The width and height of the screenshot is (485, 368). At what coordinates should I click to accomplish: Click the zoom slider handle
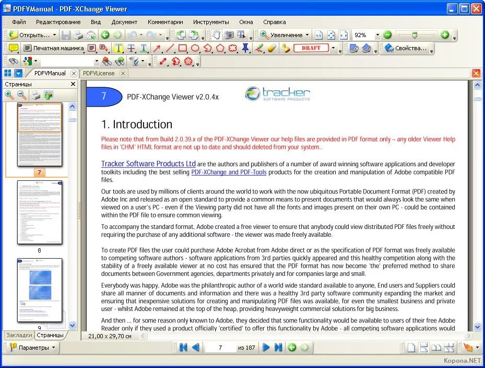(415, 36)
